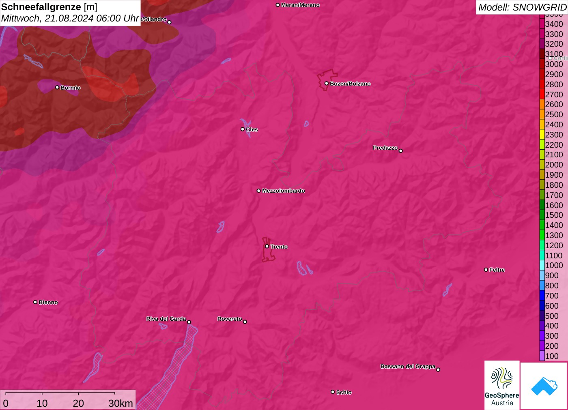Click the legend value '400'
The width and height of the screenshot is (568, 410).
coord(552,326)
